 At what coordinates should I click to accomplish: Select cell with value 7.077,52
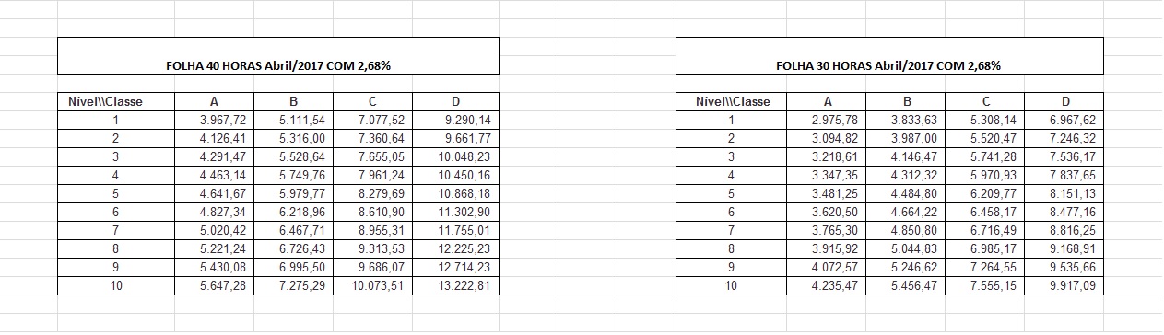pos(372,120)
